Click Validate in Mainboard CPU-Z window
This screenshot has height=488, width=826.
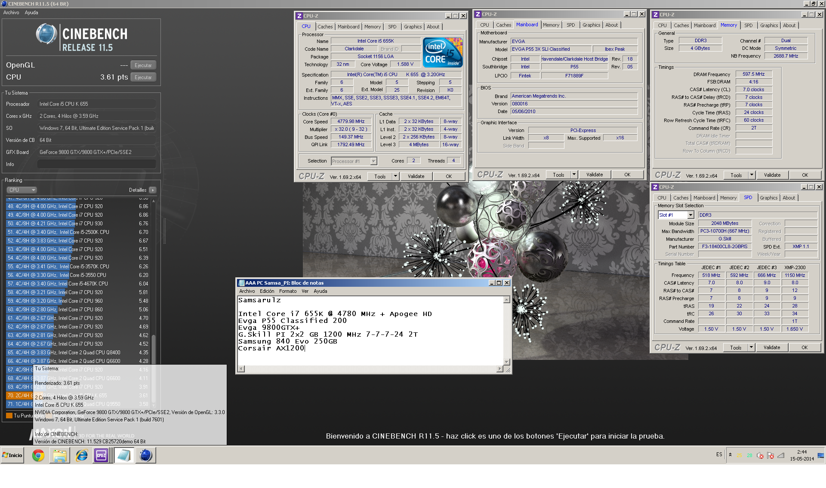595,175
